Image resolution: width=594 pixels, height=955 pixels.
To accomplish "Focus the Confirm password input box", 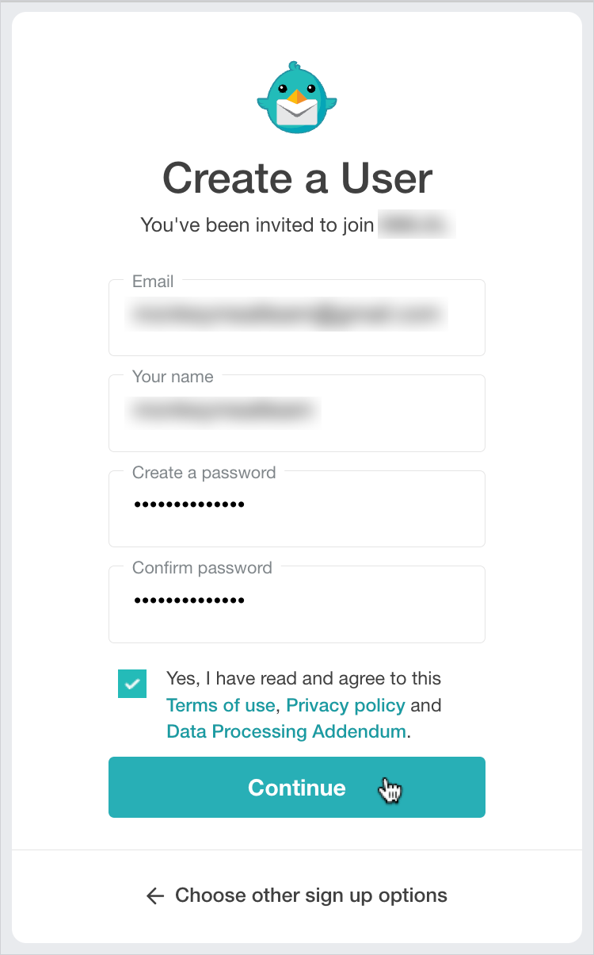I will [x=296, y=603].
